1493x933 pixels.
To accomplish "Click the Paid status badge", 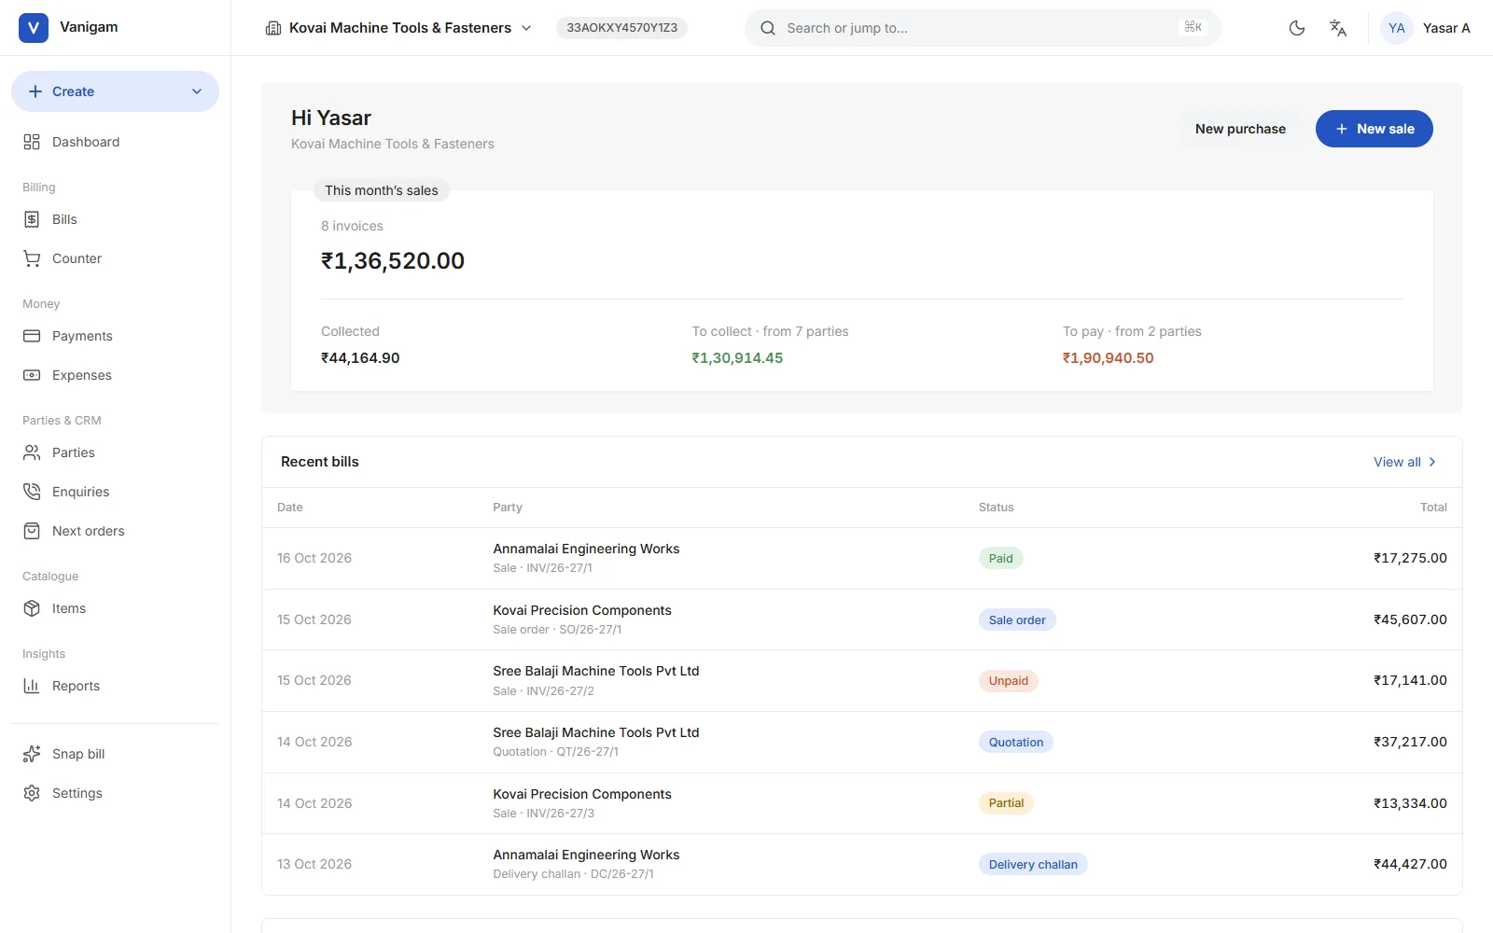I will tap(1001, 558).
